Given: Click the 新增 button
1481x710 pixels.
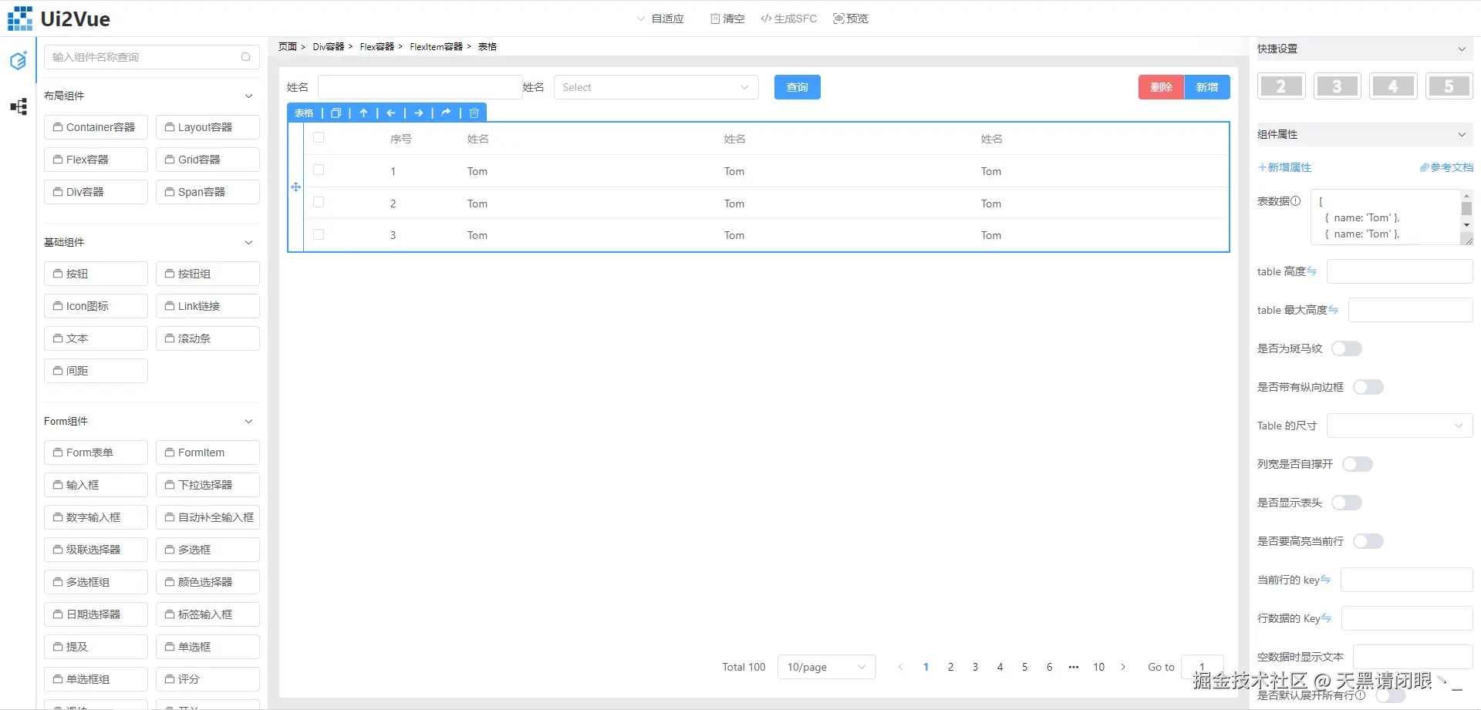Looking at the screenshot, I should (1207, 87).
